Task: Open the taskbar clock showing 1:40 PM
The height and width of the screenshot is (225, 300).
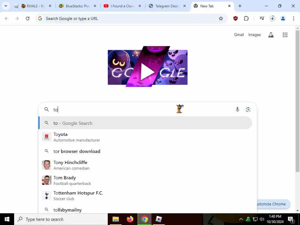Action: tap(275, 219)
